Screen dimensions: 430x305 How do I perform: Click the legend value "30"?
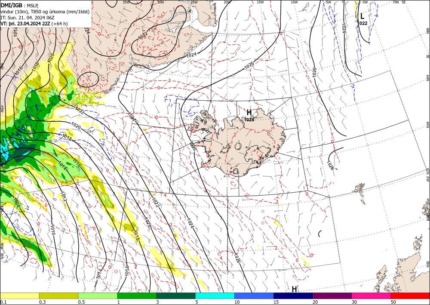point(354,302)
